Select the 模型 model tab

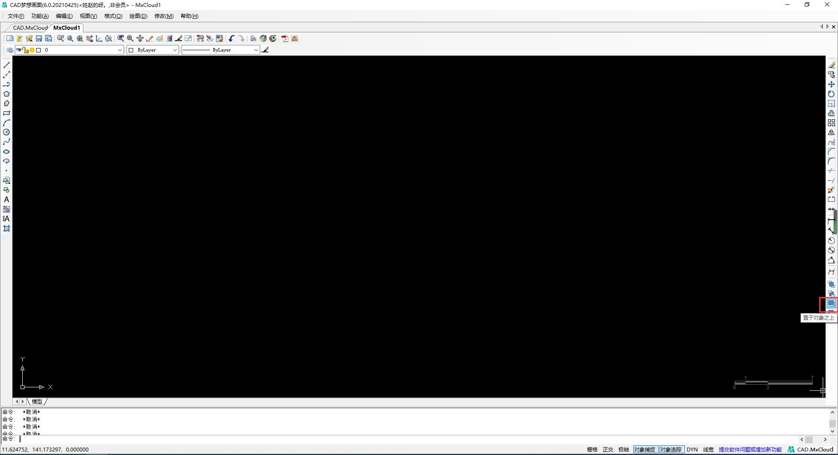coord(37,401)
